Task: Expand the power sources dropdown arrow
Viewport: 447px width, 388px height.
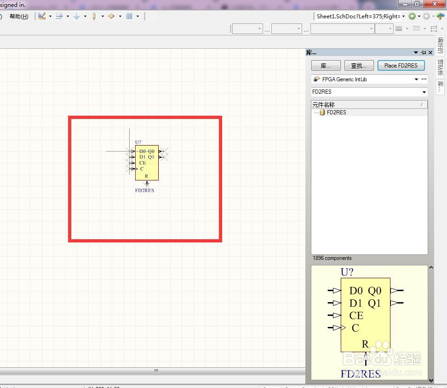Action: (85, 16)
